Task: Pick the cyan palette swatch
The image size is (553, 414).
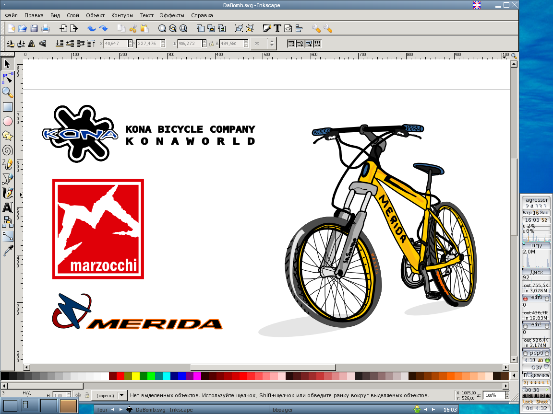Action: (167, 376)
